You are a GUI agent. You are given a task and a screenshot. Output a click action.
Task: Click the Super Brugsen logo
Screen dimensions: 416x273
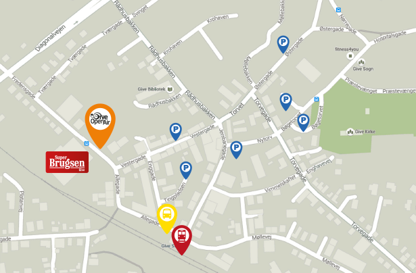(x=67, y=162)
